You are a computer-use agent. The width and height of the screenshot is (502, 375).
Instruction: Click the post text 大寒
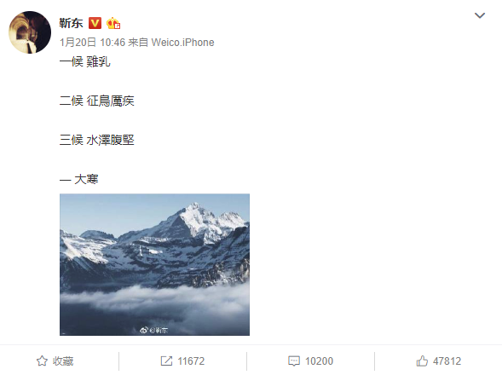coord(86,179)
